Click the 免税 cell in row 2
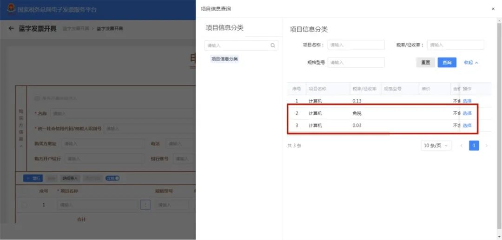 click(x=357, y=113)
